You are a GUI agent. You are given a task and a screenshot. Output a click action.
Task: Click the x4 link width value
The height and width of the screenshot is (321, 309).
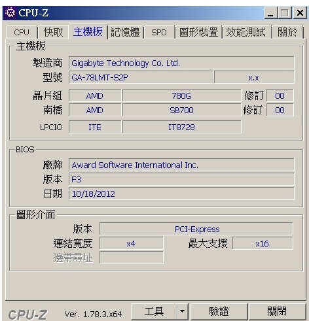[x=131, y=243]
